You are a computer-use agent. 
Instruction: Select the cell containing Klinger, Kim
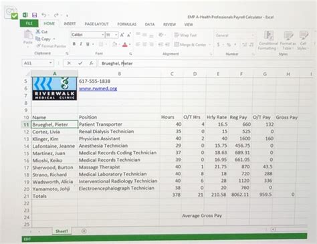pyautogui.click(x=55, y=139)
